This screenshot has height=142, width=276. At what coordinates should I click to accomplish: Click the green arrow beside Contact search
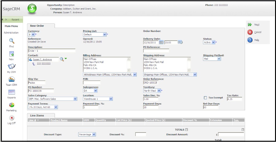coord(66,59)
